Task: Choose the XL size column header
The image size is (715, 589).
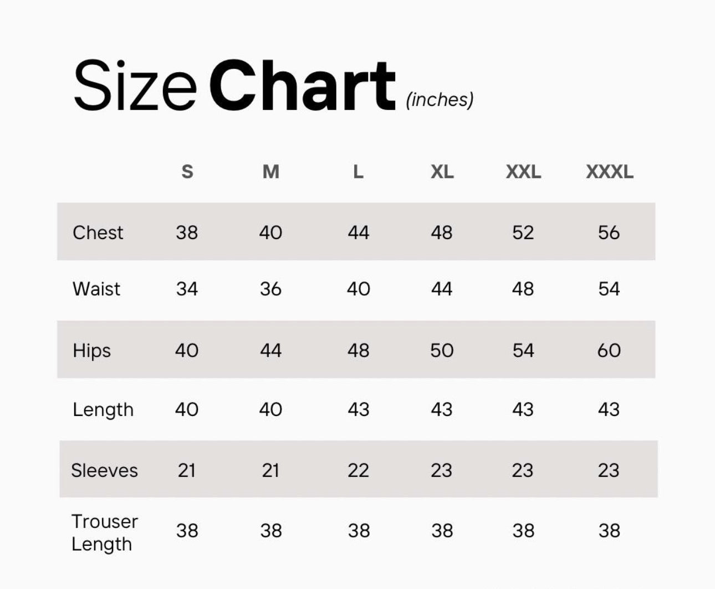Action: tap(442, 172)
